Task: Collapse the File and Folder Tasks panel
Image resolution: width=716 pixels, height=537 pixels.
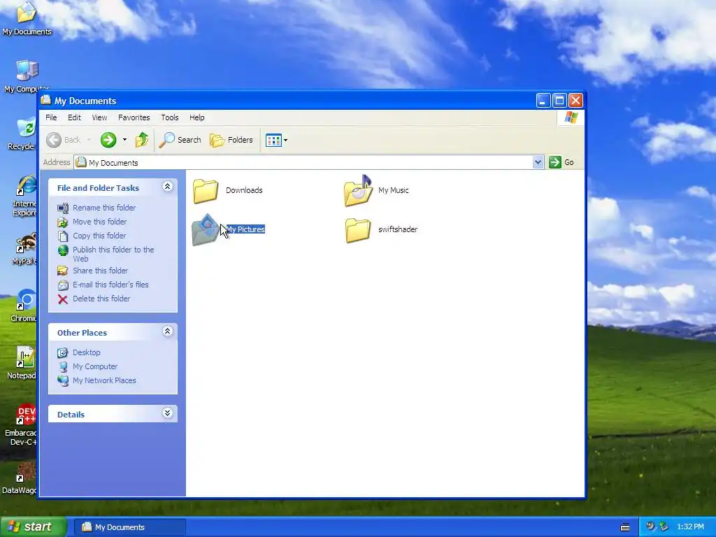Action: click(x=168, y=186)
